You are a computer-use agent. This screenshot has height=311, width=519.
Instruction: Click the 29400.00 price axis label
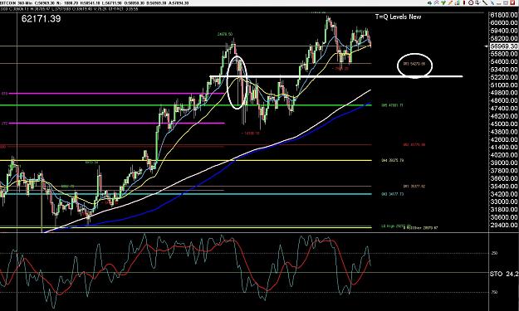pyautogui.click(x=504, y=225)
